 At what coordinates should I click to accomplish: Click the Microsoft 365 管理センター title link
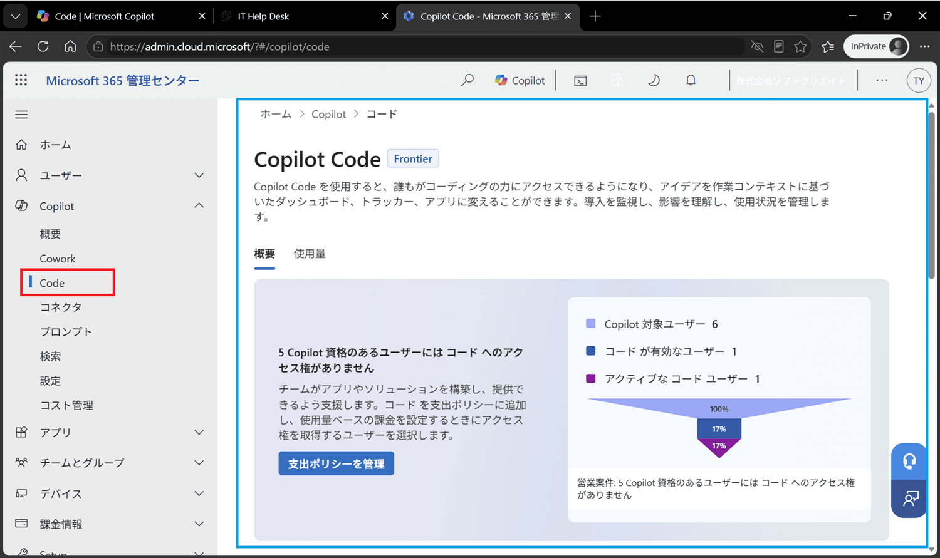(123, 81)
